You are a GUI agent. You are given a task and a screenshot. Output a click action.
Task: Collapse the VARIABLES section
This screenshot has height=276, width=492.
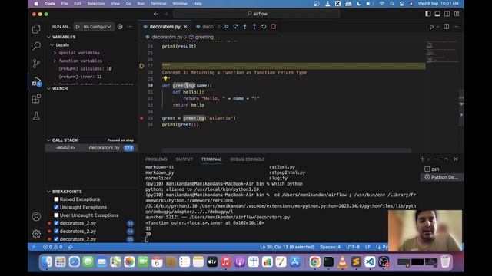(63, 37)
